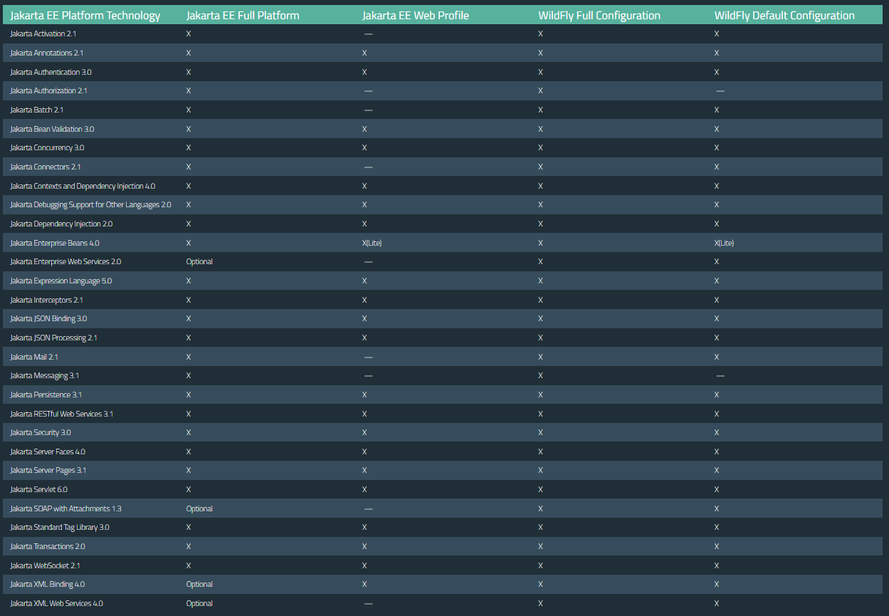Image resolution: width=889 pixels, height=616 pixels.
Task: Select the 'Jakarta Connectors 2.1' row label
Action: (46, 167)
